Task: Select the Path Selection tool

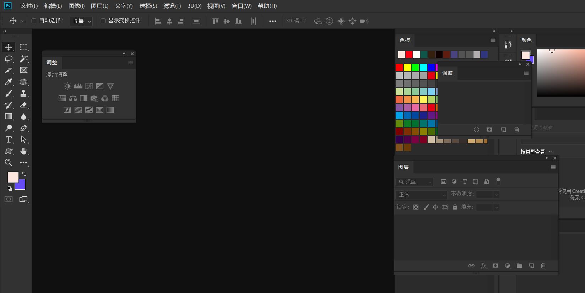Action: (x=23, y=140)
